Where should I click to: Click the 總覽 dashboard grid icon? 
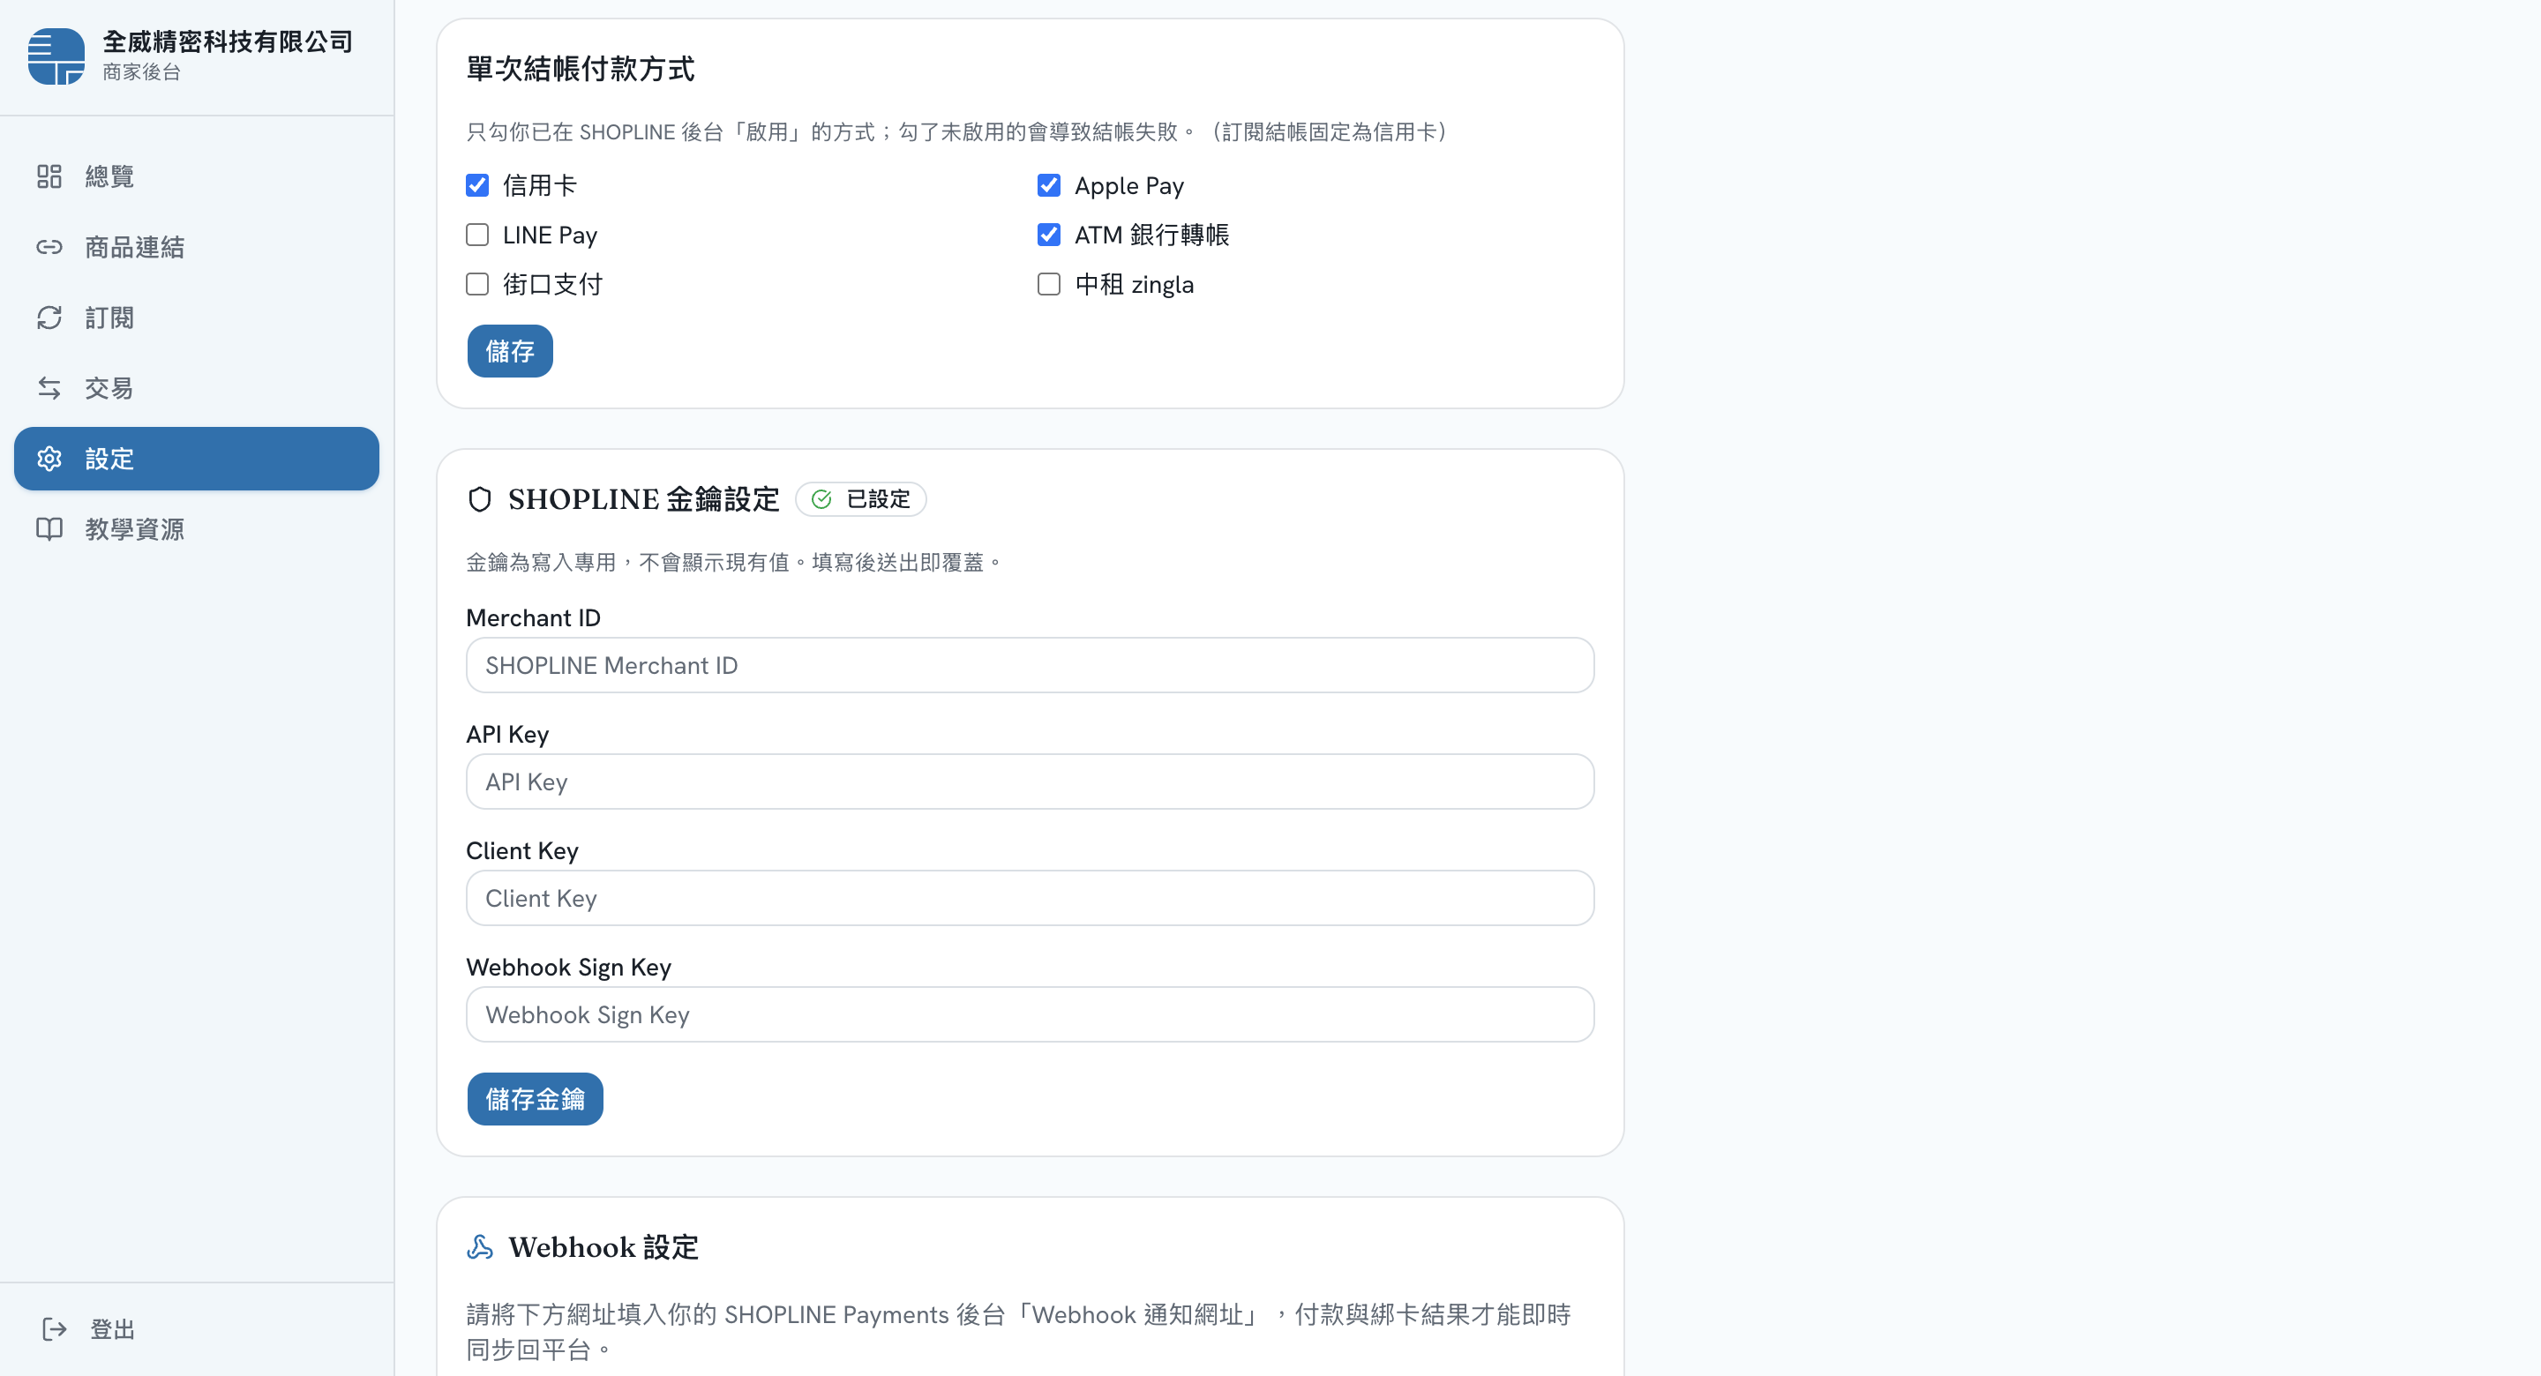click(x=49, y=176)
